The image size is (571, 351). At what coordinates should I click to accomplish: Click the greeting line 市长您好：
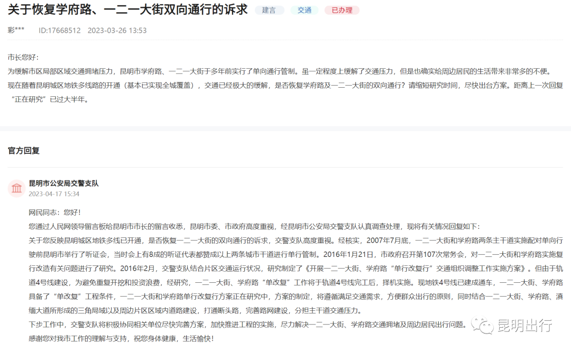[x=24, y=57]
